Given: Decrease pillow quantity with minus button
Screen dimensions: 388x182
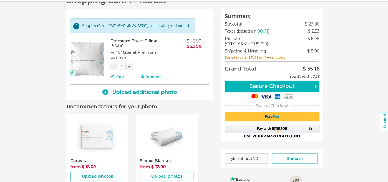Looking at the screenshot, I should [114, 67].
